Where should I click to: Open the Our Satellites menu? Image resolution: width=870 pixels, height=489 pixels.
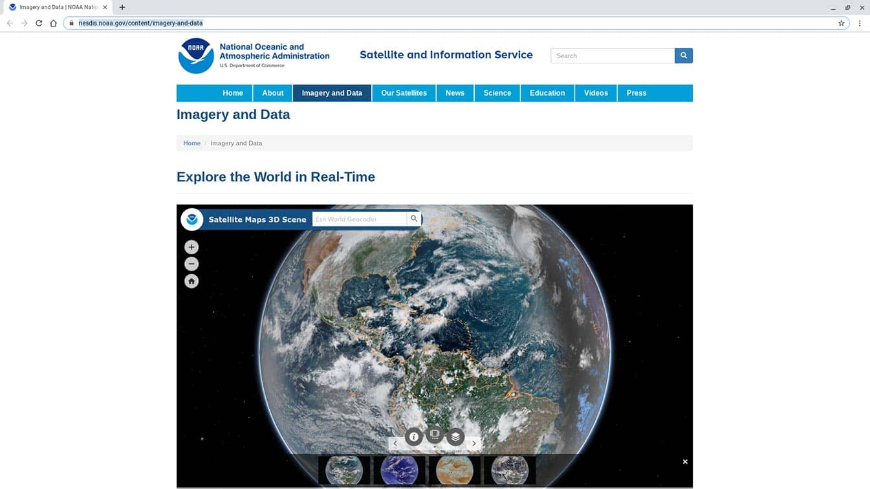(404, 93)
